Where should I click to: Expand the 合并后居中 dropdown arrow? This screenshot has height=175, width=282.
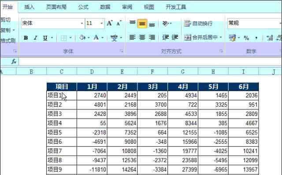point(221,37)
